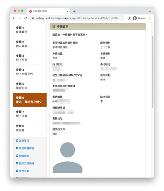The height and width of the screenshot is (191, 164).
Task: Open the 相關條款 link
Action: (24, 156)
